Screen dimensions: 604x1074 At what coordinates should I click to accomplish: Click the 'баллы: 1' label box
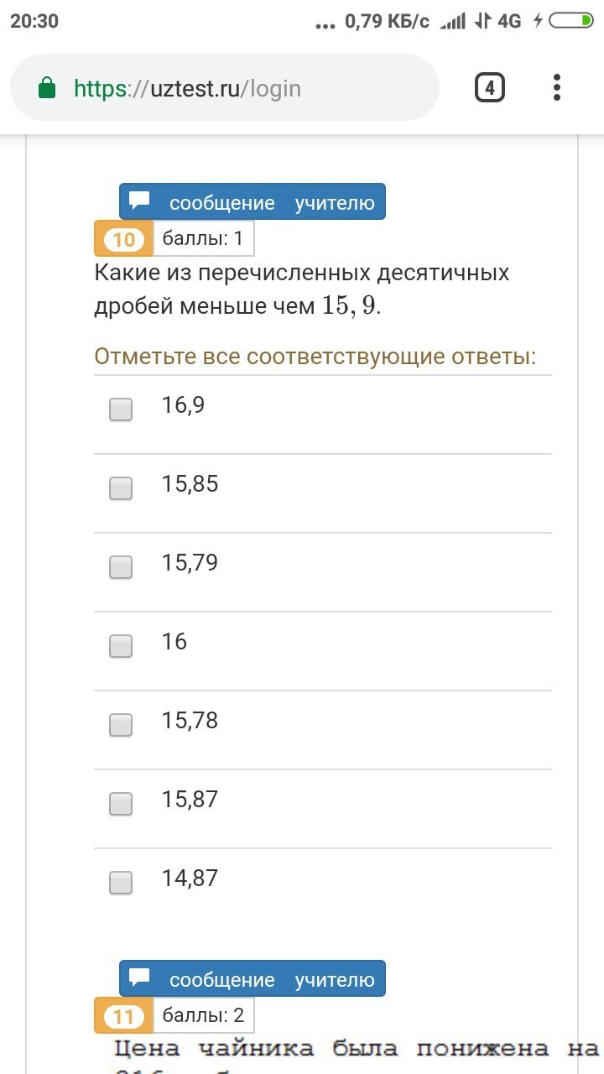204,239
